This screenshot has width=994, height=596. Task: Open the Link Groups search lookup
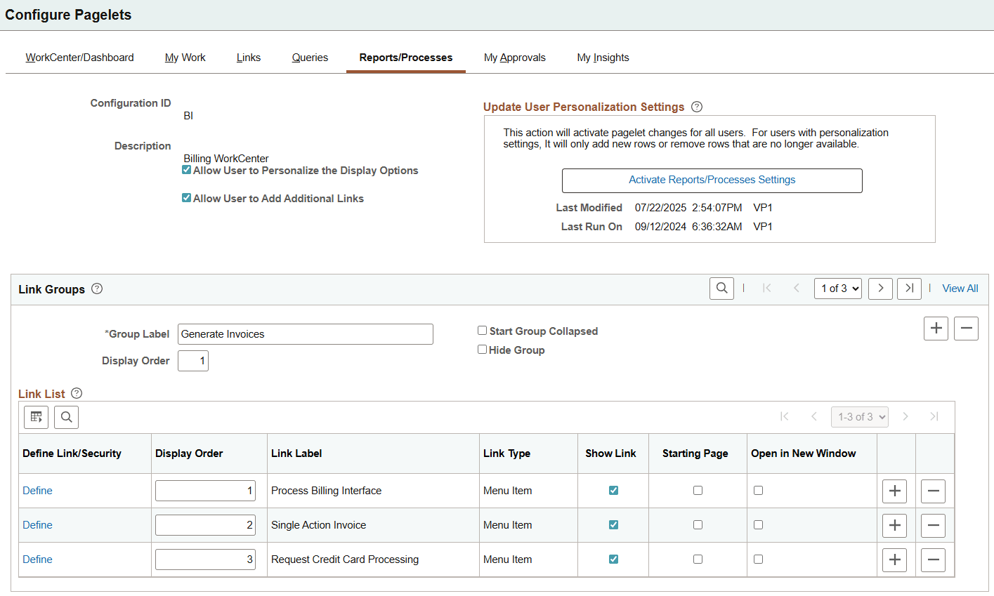721,289
